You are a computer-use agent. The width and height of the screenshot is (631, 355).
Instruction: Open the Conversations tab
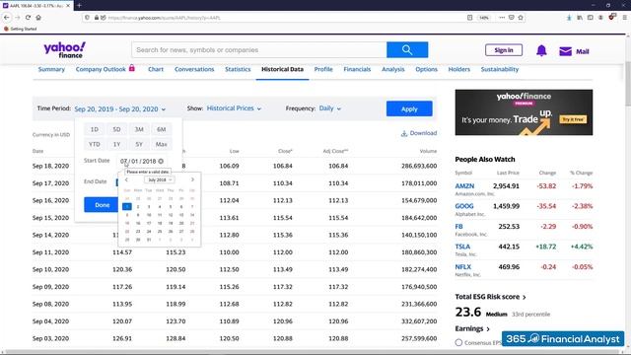pos(194,69)
